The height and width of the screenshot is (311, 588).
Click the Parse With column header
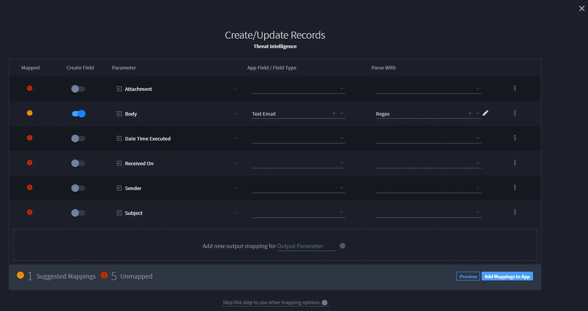coord(383,68)
